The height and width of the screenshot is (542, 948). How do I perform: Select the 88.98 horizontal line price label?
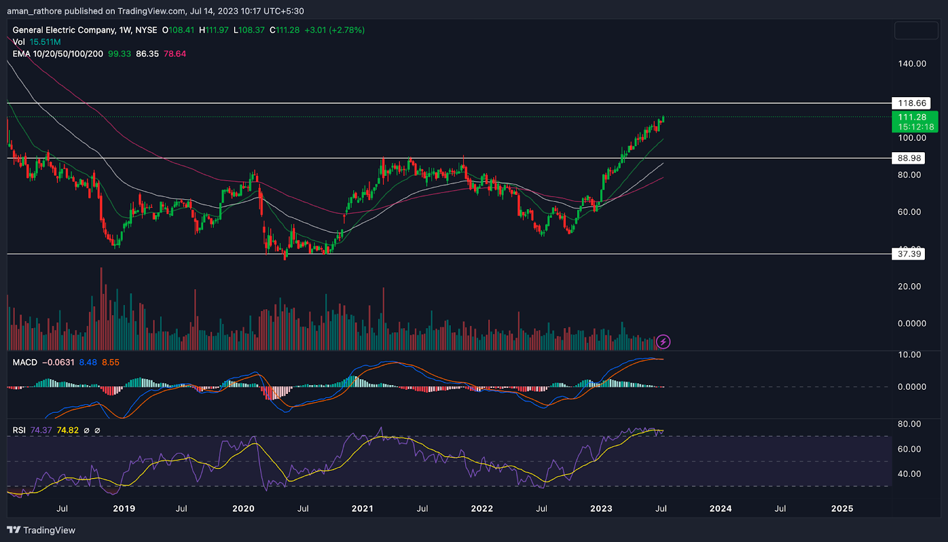(909, 158)
